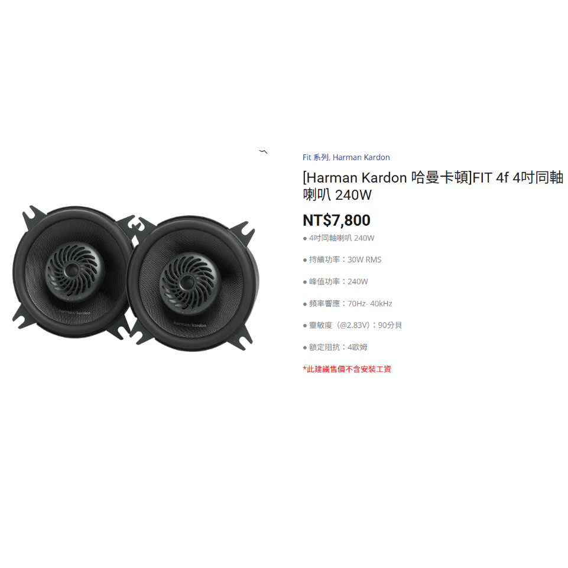Select the 峰值功率 240W spec line
This screenshot has width=568, height=568.
pyautogui.click(x=335, y=281)
